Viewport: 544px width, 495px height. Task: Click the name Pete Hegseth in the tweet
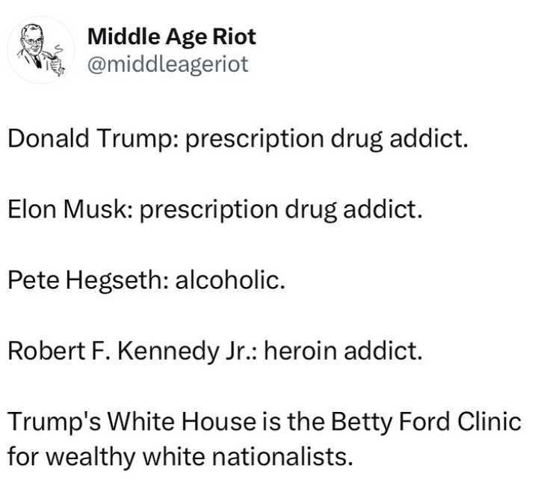coord(87,280)
